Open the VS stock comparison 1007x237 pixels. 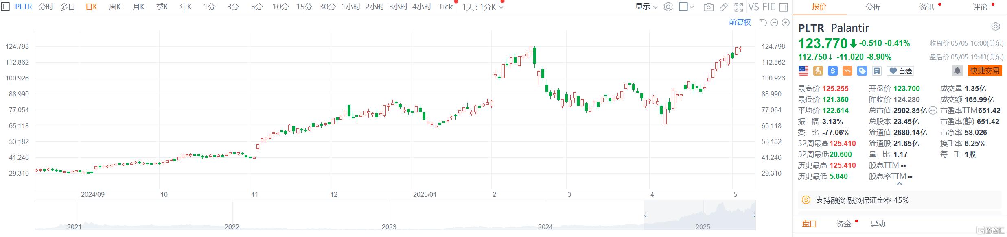(753, 7)
